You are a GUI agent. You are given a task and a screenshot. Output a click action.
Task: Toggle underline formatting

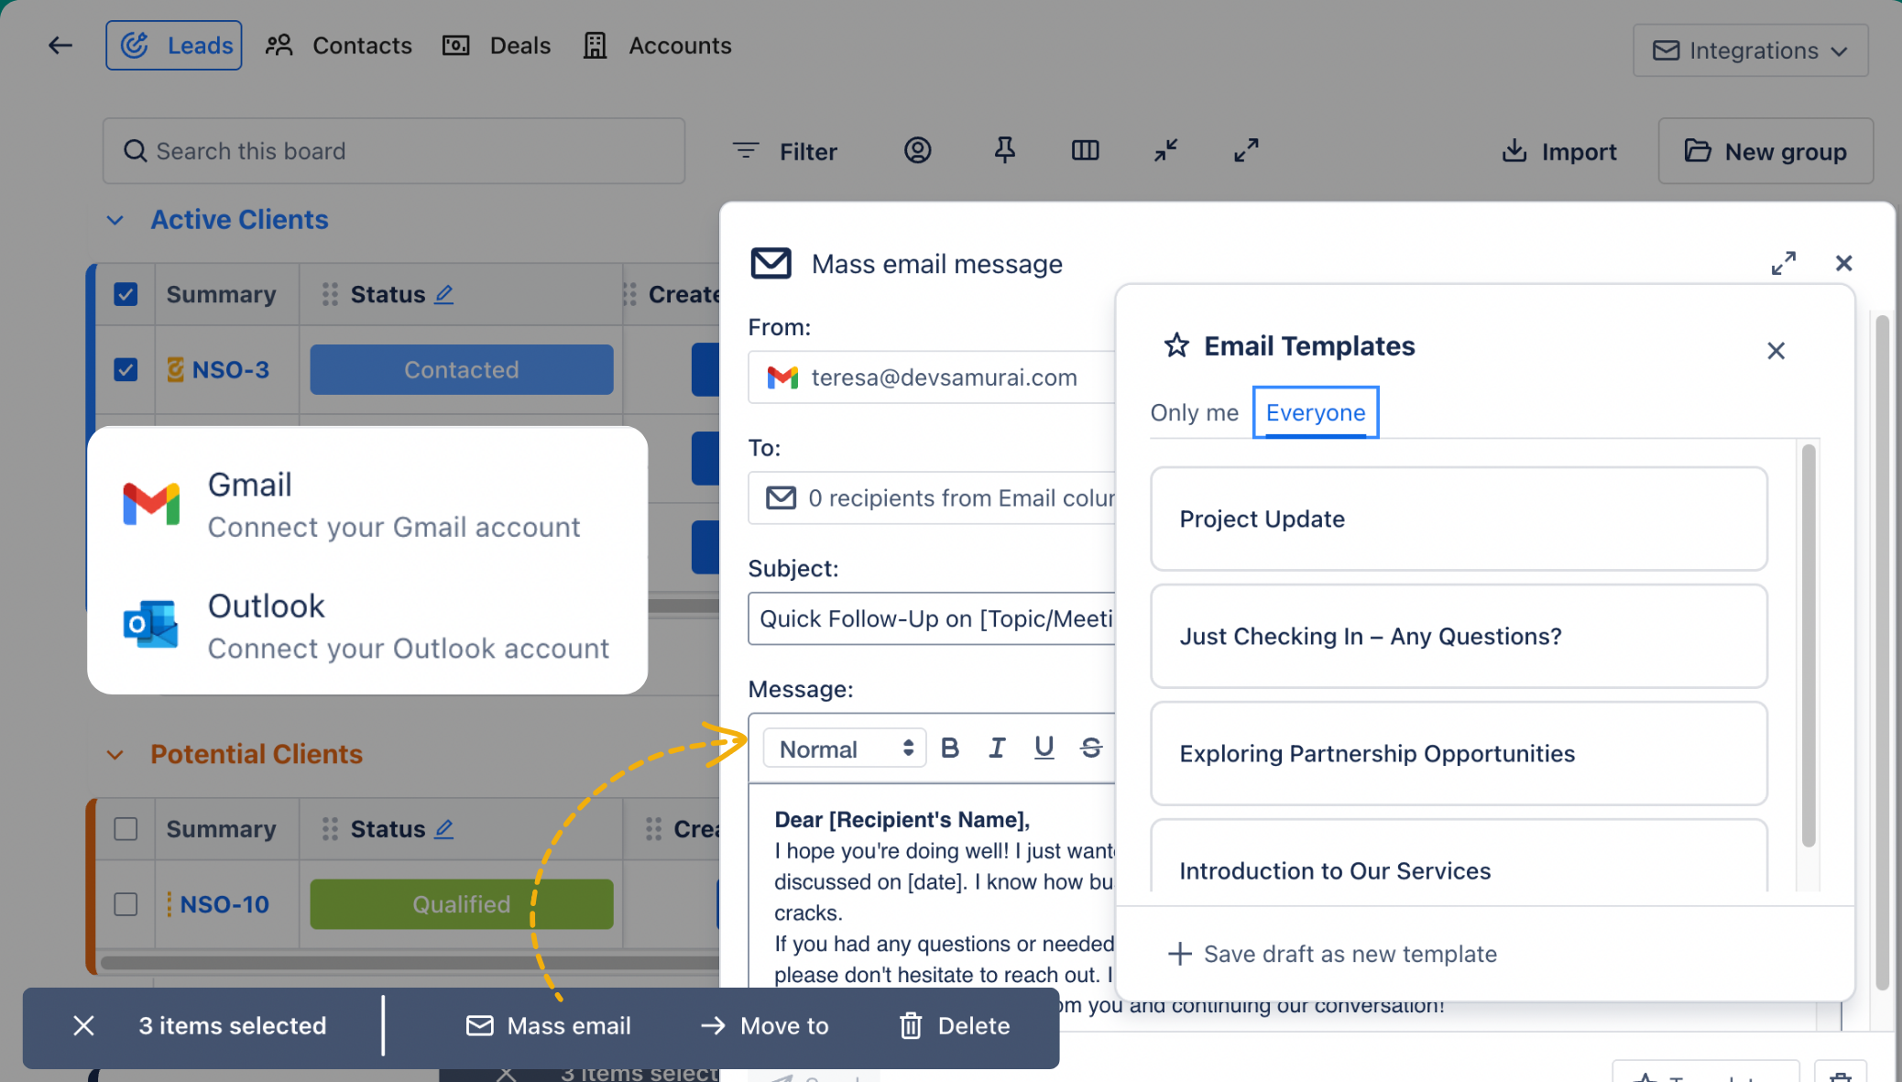click(1044, 748)
